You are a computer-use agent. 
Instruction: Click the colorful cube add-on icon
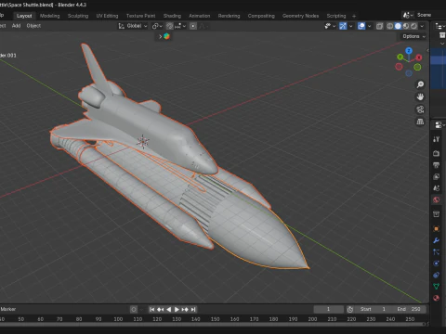[166, 36]
